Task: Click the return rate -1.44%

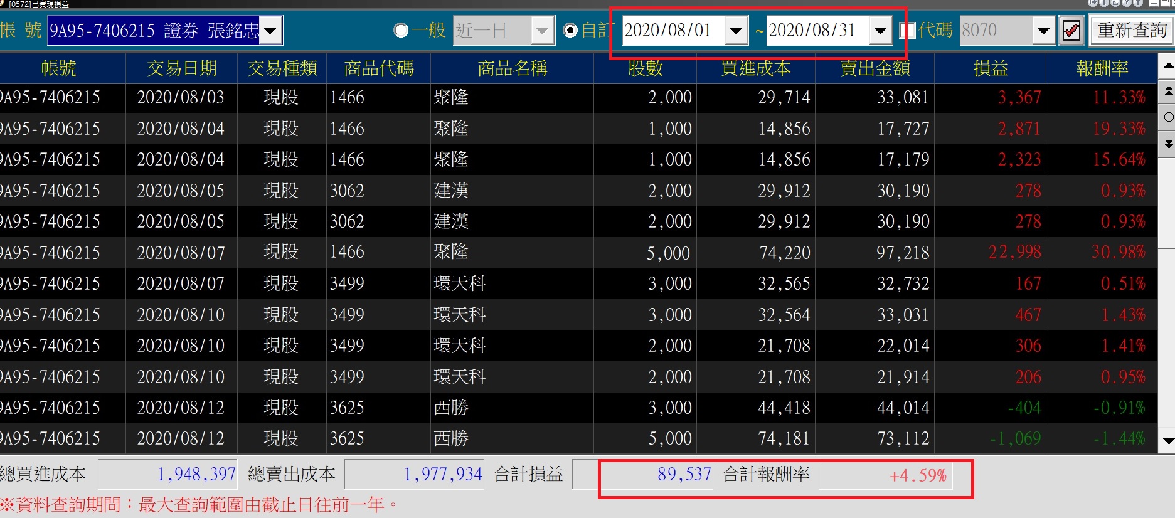Action: pos(1119,438)
